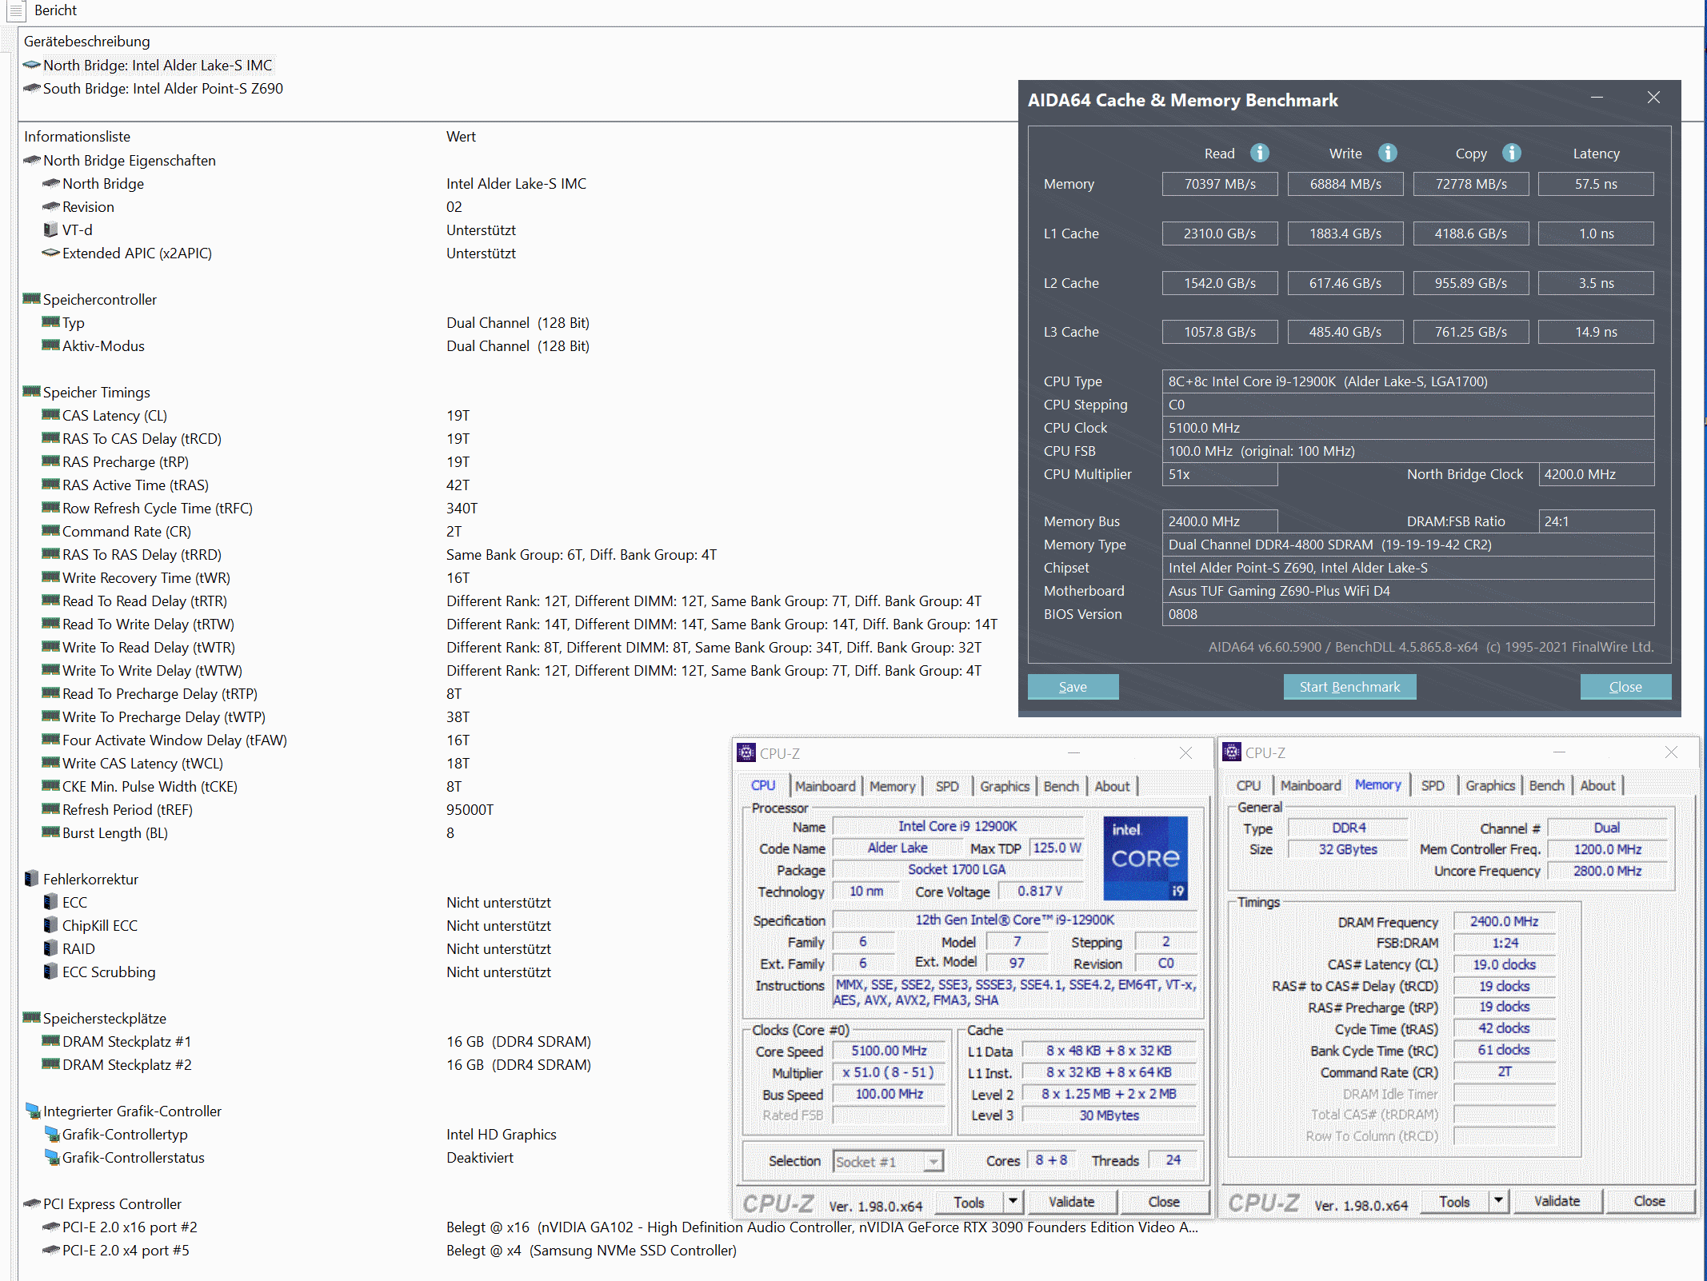
Task: Click the Speichercontroller memory icon
Action: tap(32, 299)
